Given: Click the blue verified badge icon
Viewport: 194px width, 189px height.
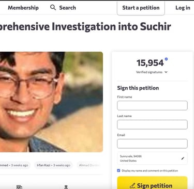Looking at the screenshot, I should tap(166, 59).
